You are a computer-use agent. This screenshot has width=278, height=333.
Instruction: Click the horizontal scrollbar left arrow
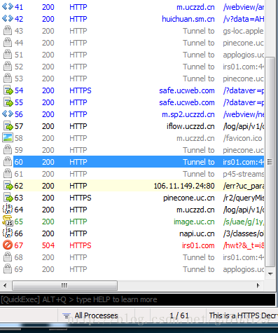(x=5, y=285)
